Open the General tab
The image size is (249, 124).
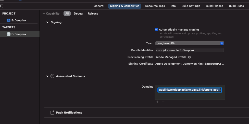tap(99, 6)
